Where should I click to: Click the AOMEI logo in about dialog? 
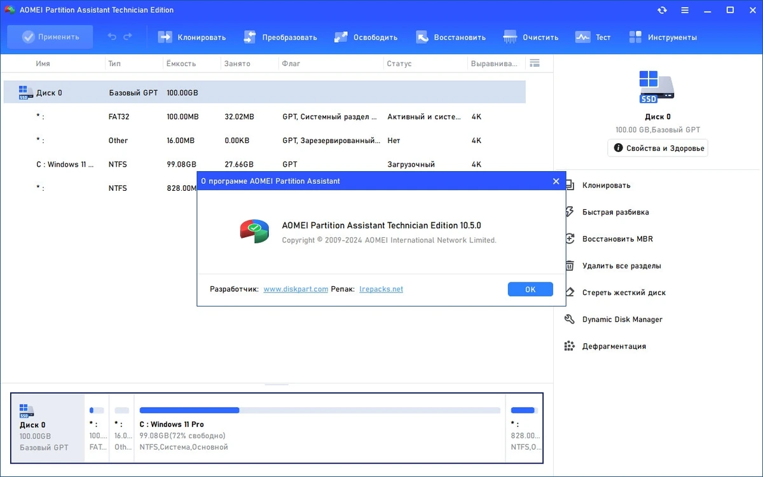click(x=254, y=231)
